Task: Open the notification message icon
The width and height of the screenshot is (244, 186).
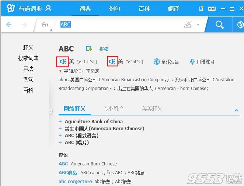Action: coord(201,8)
